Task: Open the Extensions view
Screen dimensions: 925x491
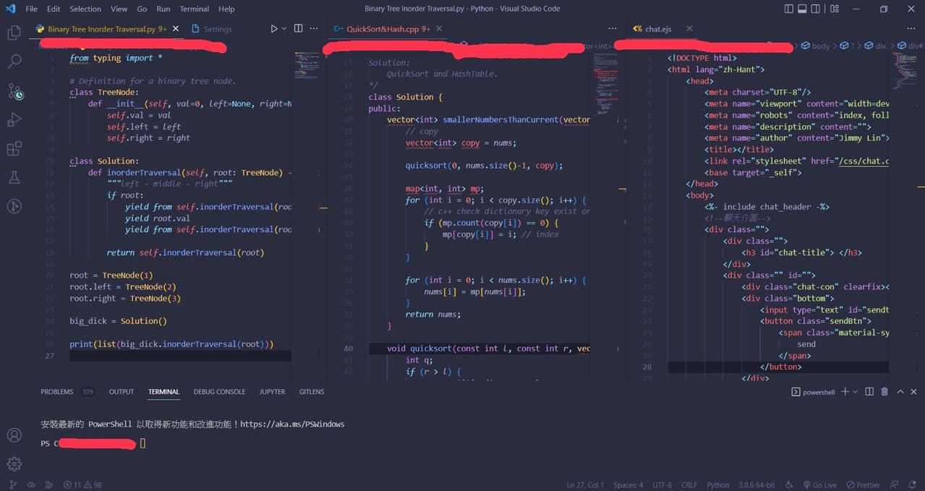Action: [x=14, y=149]
